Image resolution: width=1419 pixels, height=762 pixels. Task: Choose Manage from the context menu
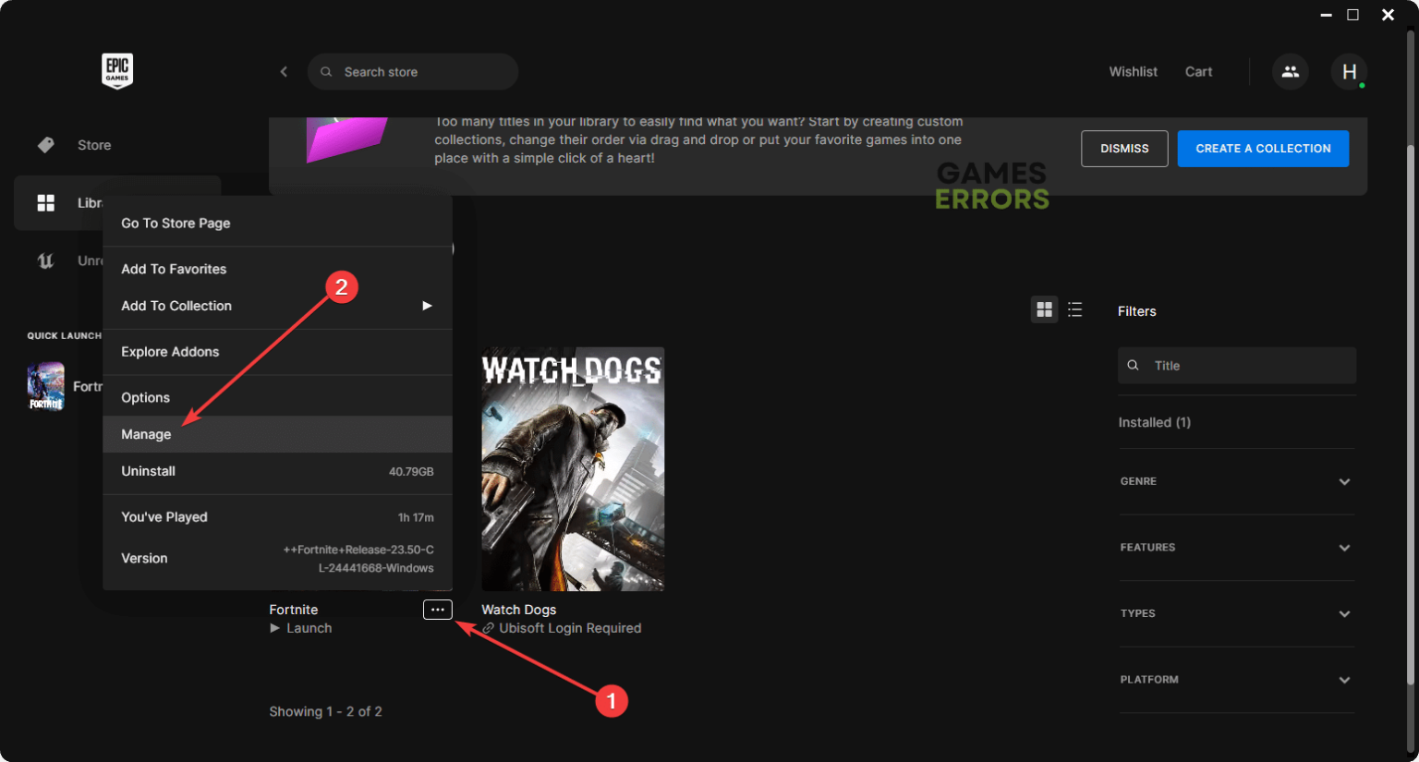[x=277, y=434]
